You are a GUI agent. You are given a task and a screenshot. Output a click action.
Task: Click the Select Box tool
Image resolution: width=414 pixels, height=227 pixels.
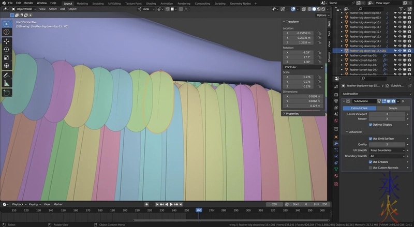click(7, 23)
